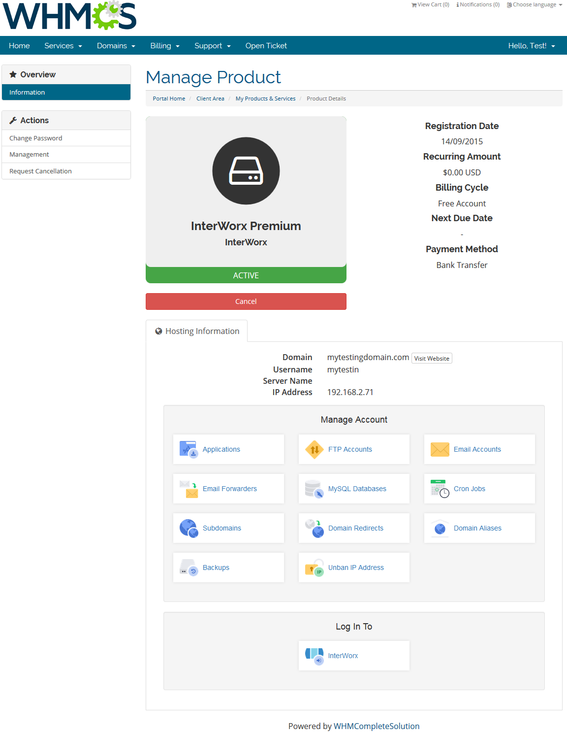Screen dimensions: 567x733
Task: Click the InterWorx login icon
Action: point(314,656)
